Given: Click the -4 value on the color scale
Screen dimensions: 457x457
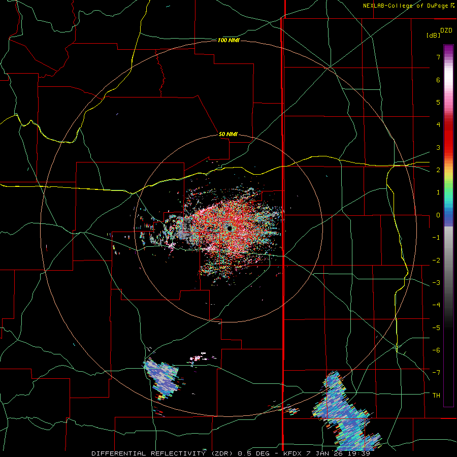Looking at the screenshot, I should click(436, 305).
